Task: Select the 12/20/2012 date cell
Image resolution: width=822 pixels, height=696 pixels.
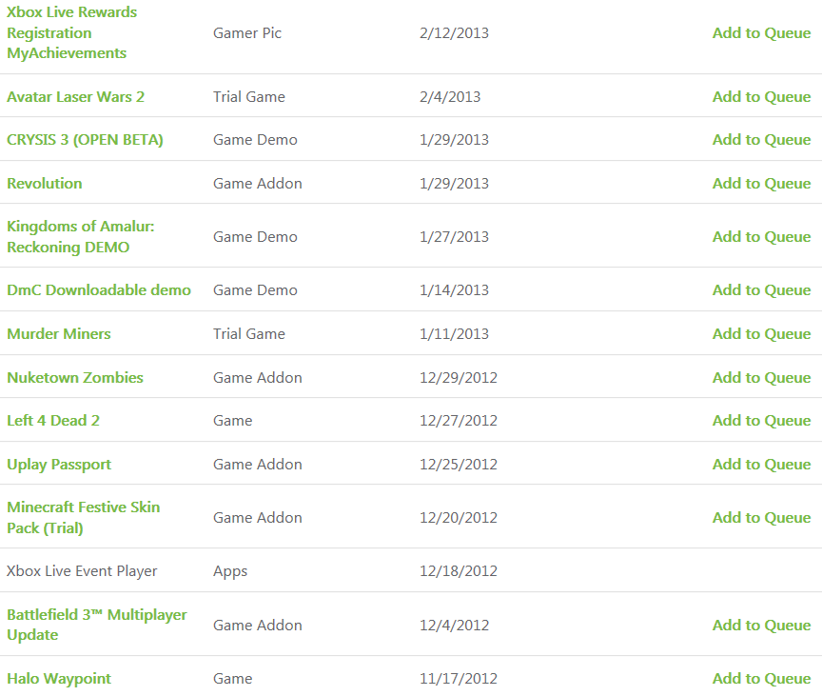Action: coord(459,518)
